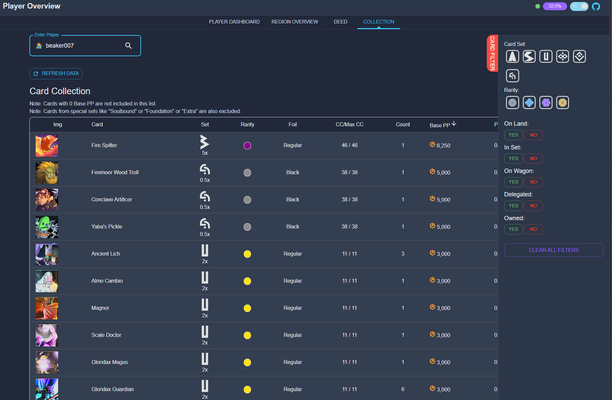This screenshot has height=400, width=612.
Task: Filter by the Untamed card set icon
Action: click(546, 57)
